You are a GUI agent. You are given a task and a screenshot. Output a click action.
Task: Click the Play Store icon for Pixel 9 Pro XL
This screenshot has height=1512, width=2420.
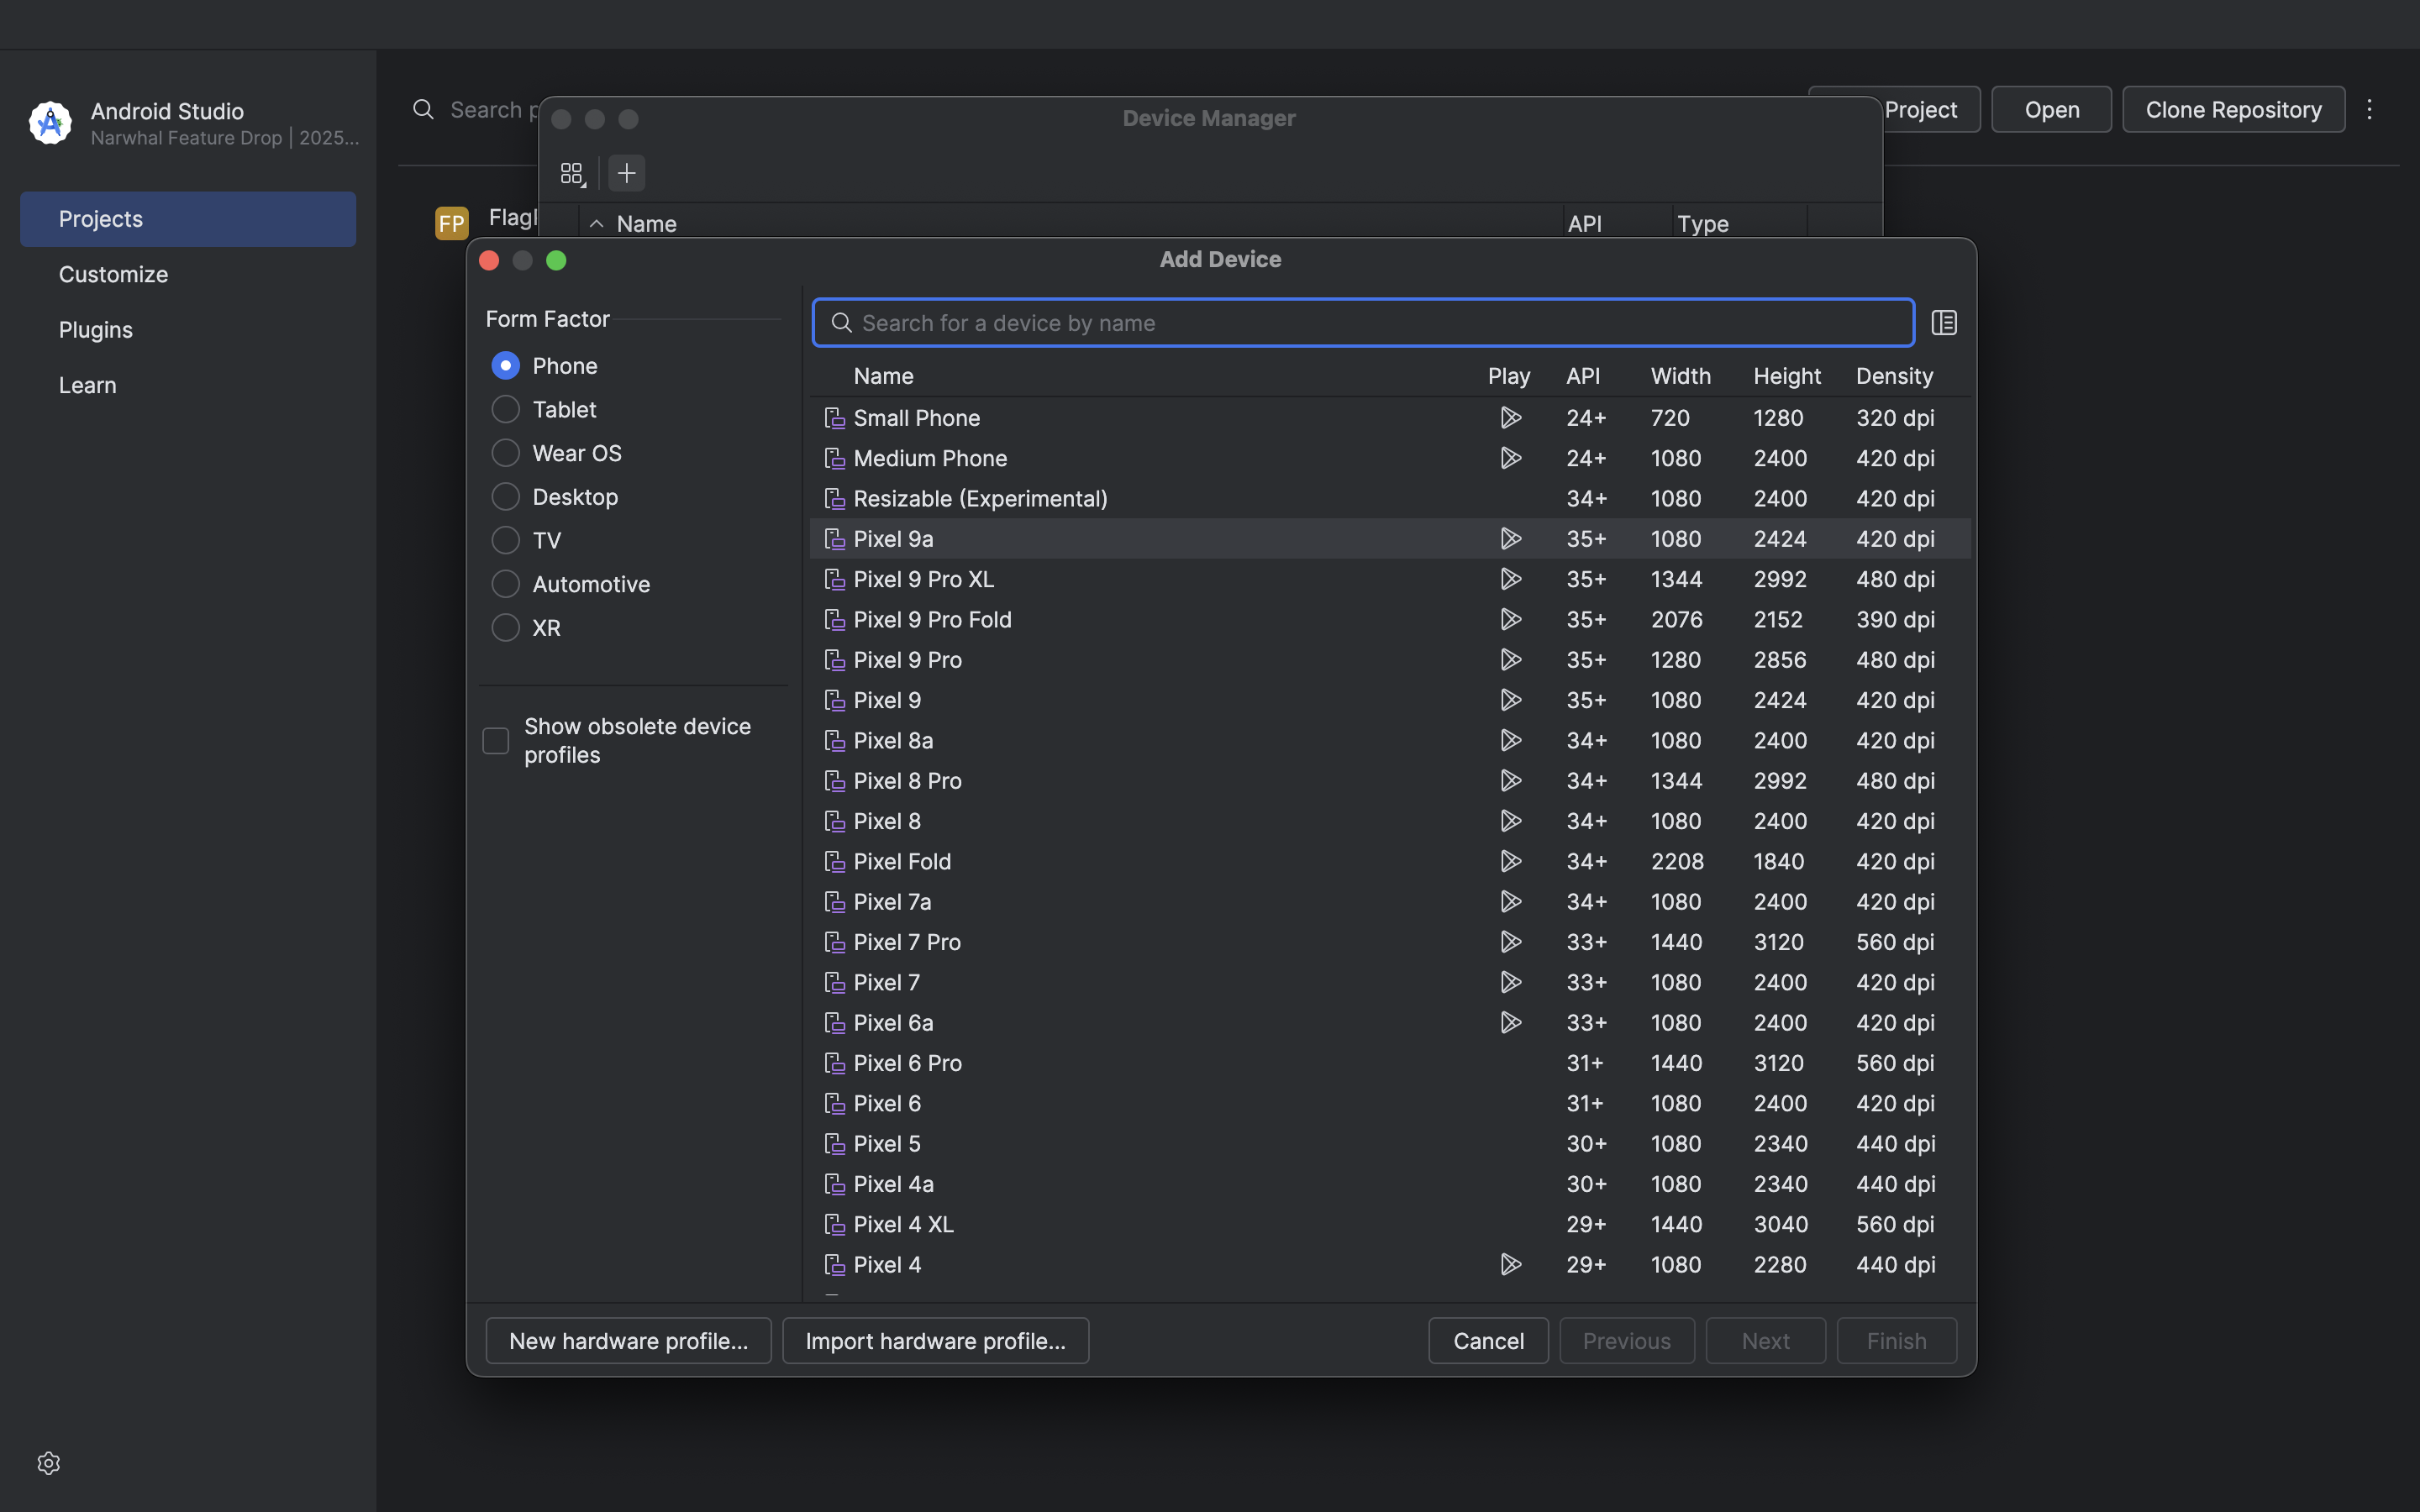click(1510, 579)
